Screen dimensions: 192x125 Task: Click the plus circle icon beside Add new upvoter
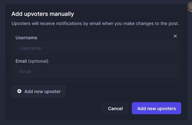pyautogui.click(x=19, y=91)
